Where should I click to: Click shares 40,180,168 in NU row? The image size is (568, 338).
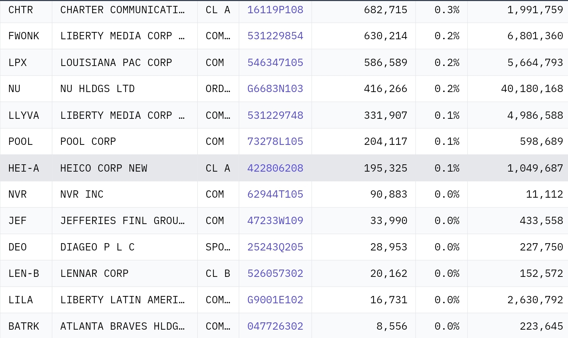click(532, 89)
